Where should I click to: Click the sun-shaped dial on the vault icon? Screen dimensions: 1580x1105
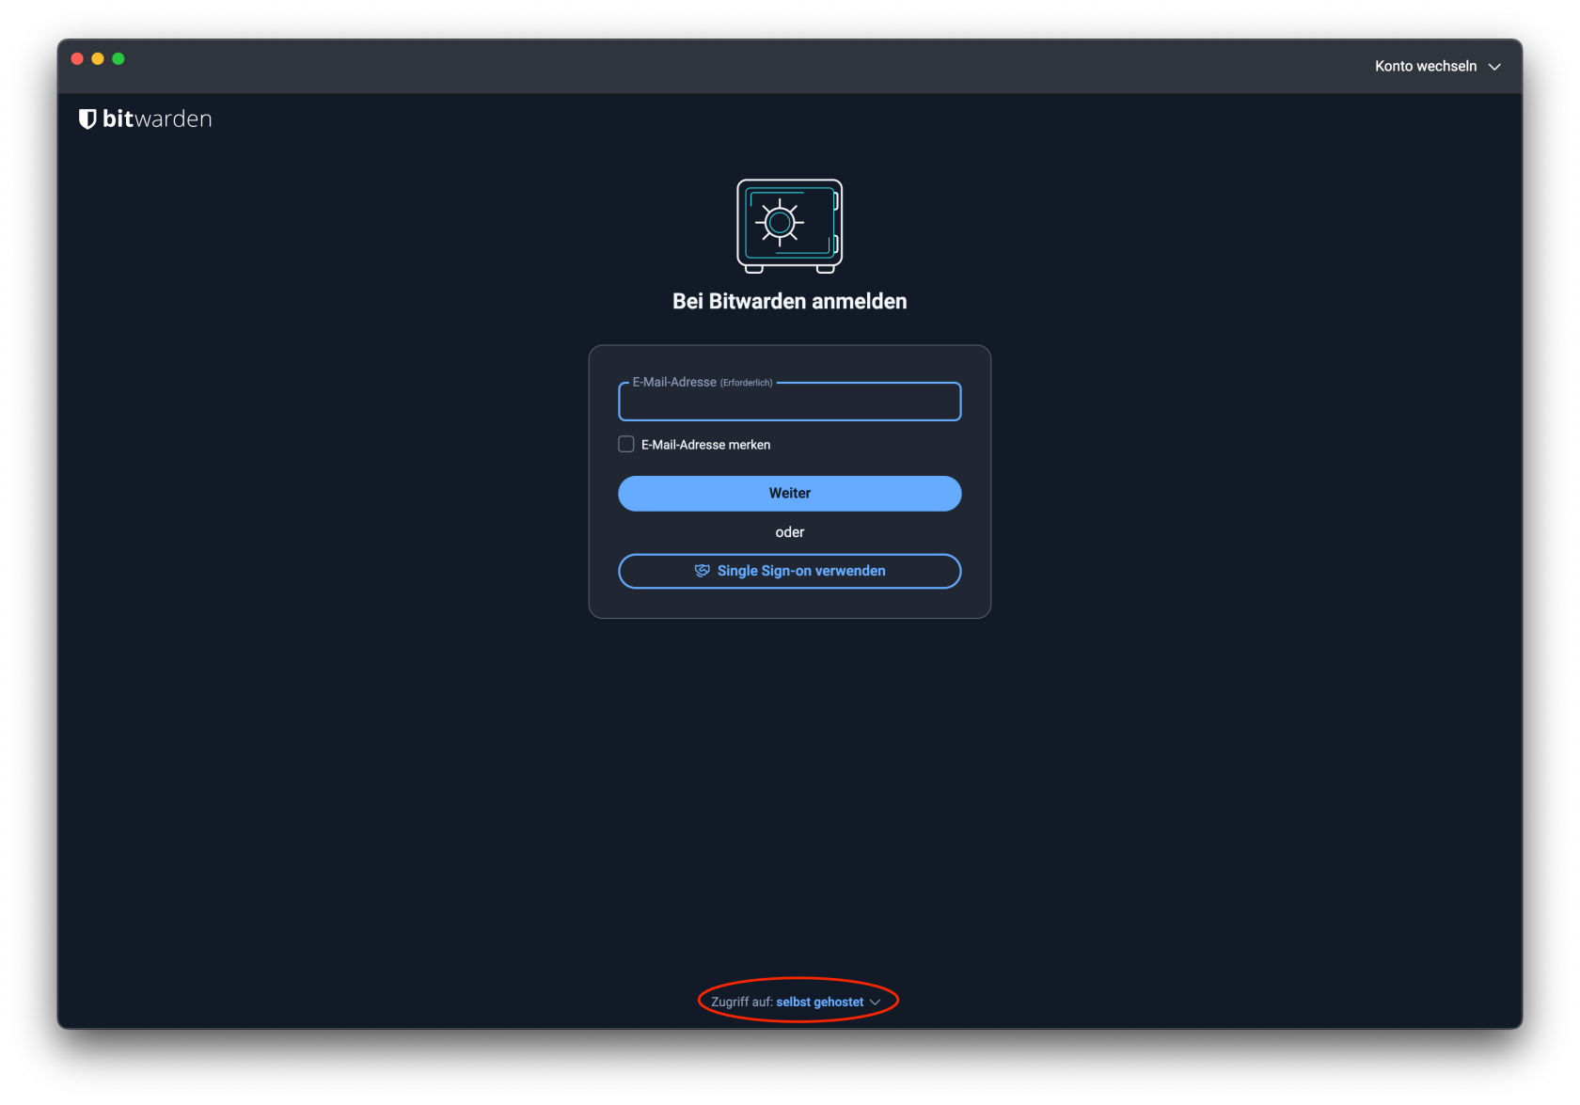781,222
